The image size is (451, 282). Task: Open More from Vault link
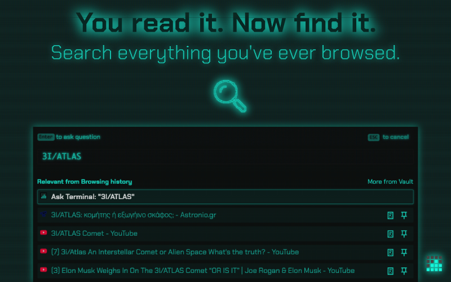coord(390,182)
